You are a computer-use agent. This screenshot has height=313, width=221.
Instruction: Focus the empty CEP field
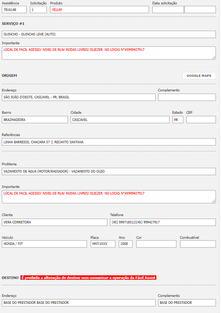point(201,120)
